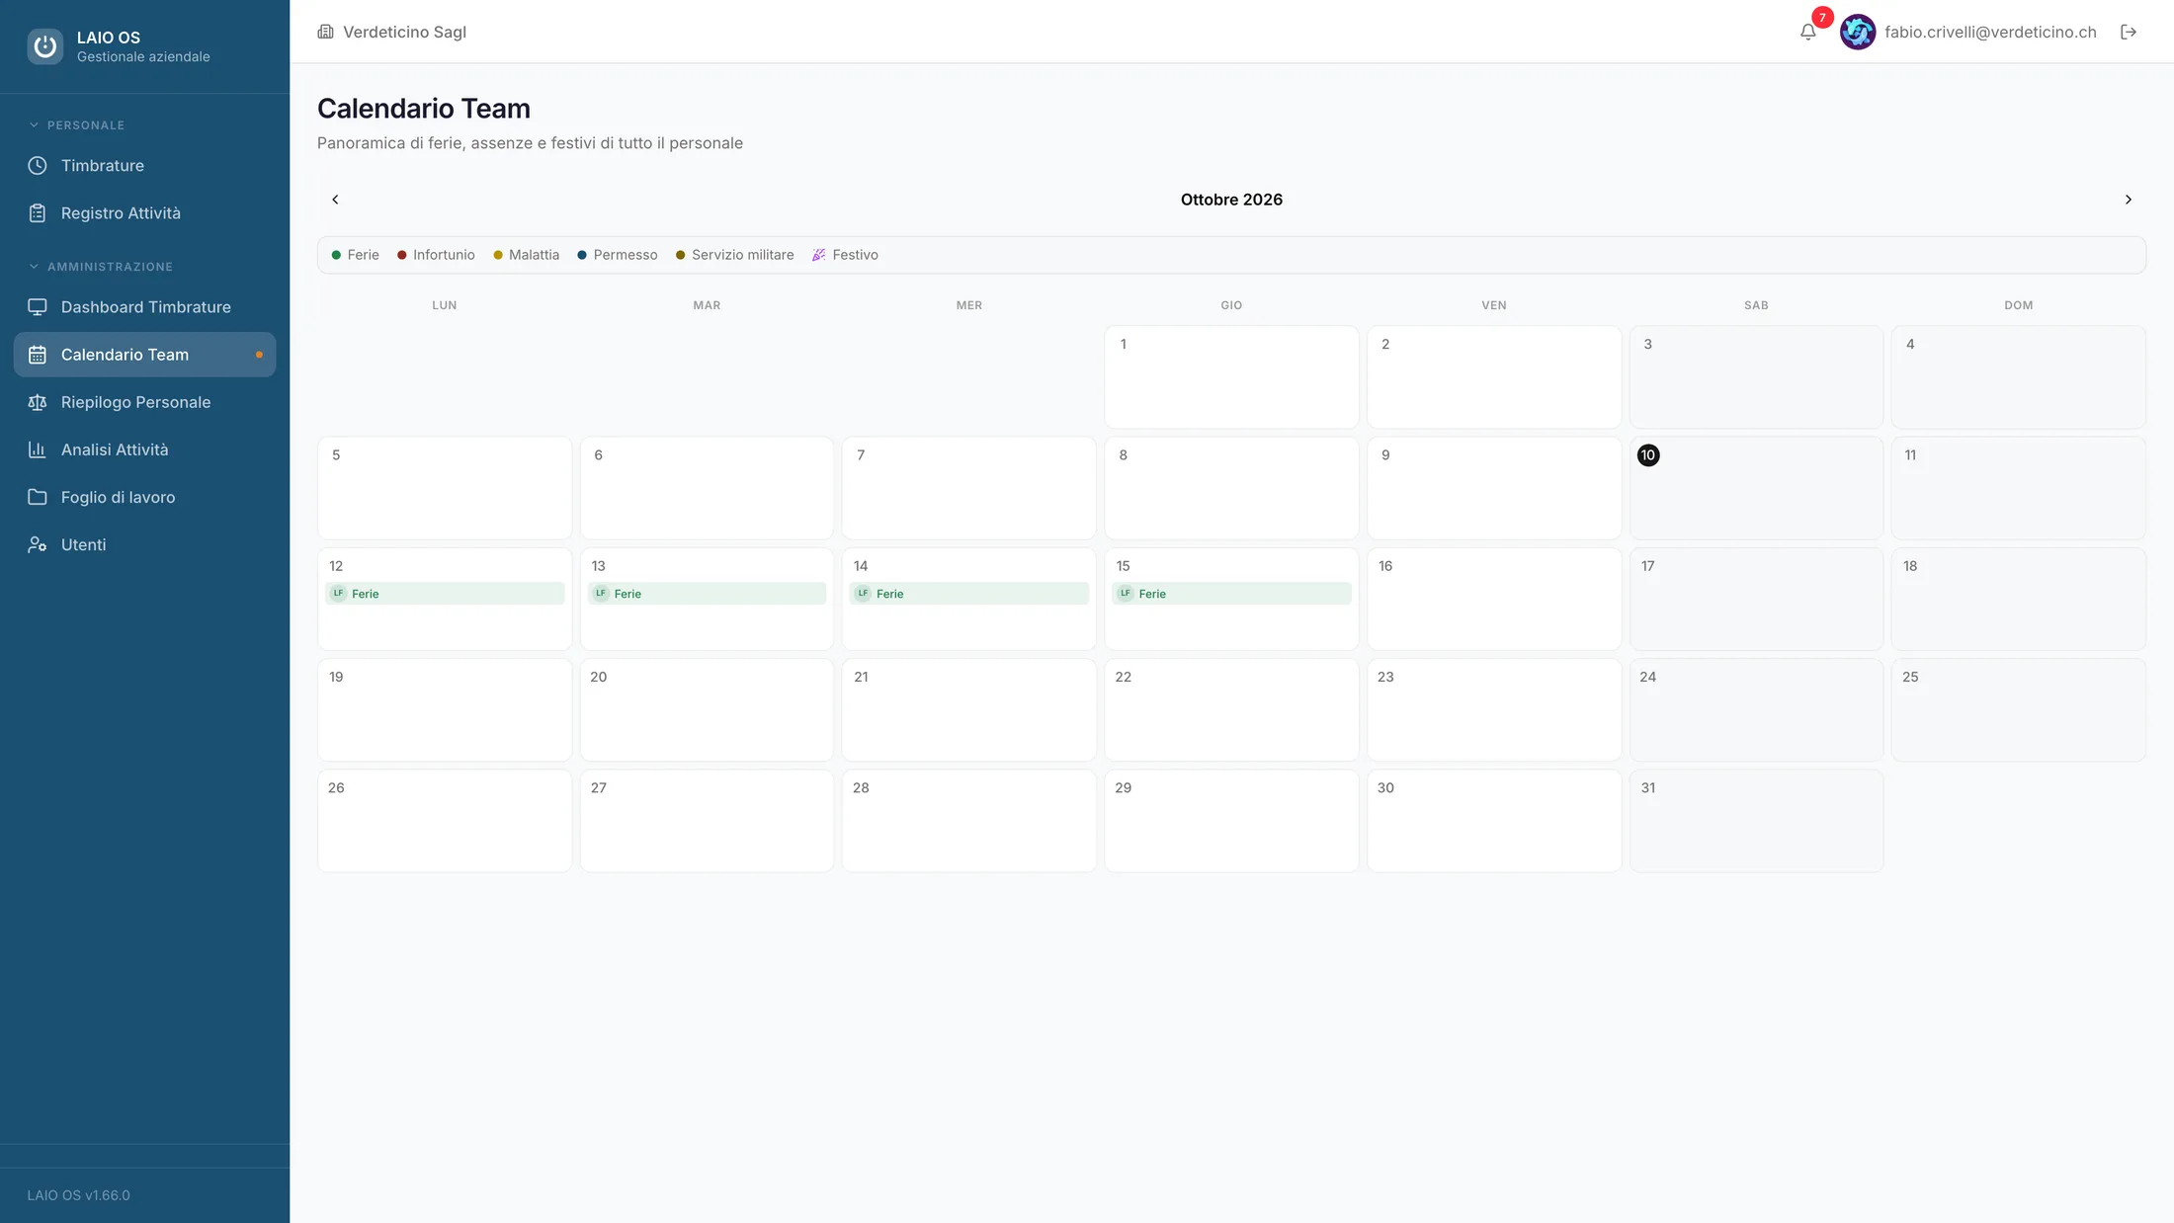
Task: Open Riepilogo Personale menu item
Action: click(144, 402)
